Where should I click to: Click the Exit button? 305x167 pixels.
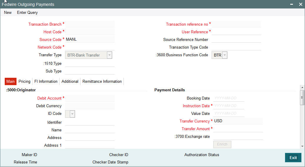coord(293,158)
